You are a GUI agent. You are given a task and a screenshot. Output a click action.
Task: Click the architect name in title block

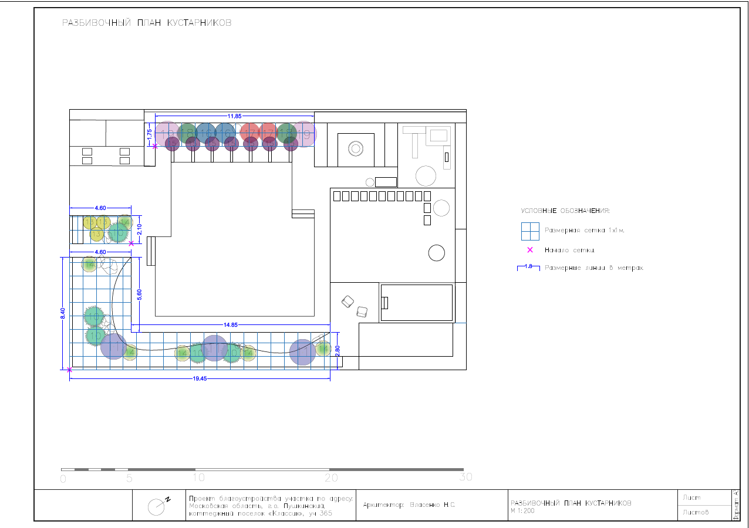click(x=409, y=505)
